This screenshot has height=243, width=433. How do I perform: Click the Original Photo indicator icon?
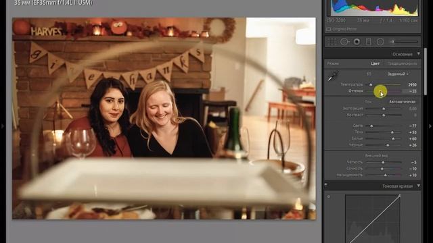click(329, 29)
